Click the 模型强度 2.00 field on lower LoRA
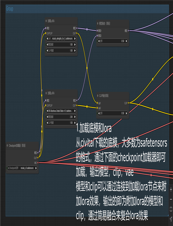 pyautogui.click(x=61, y=117)
